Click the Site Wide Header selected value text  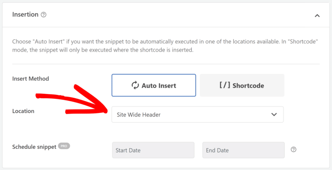[139, 115]
